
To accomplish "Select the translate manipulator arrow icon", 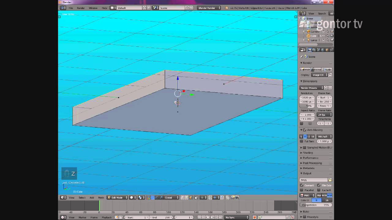I will point(153,197).
